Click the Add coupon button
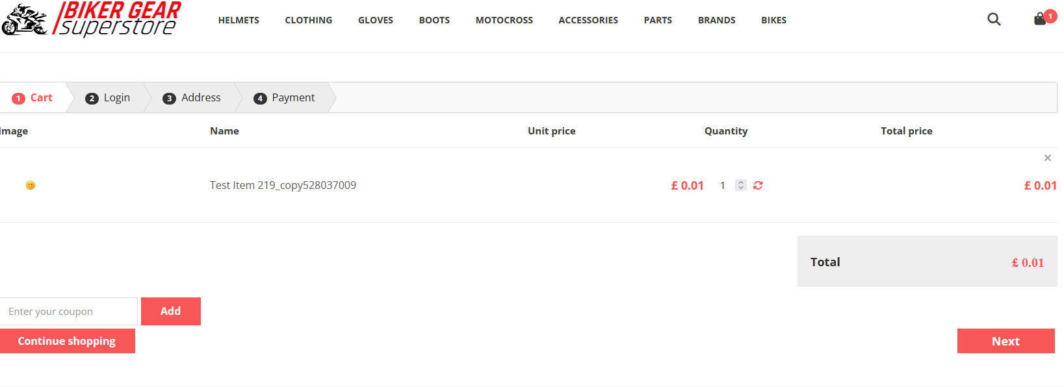 (171, 311)
